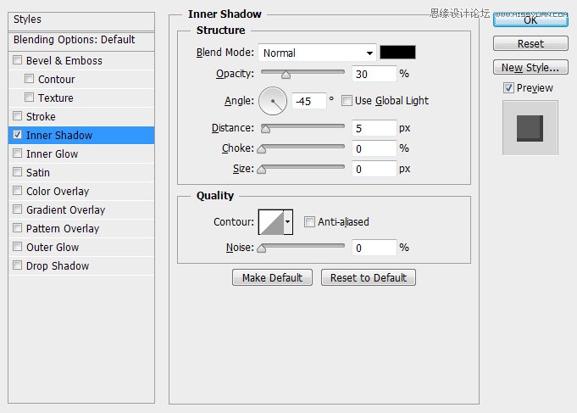Click the Angle dial control
577x413 pixels.
[x=273, y=101]
